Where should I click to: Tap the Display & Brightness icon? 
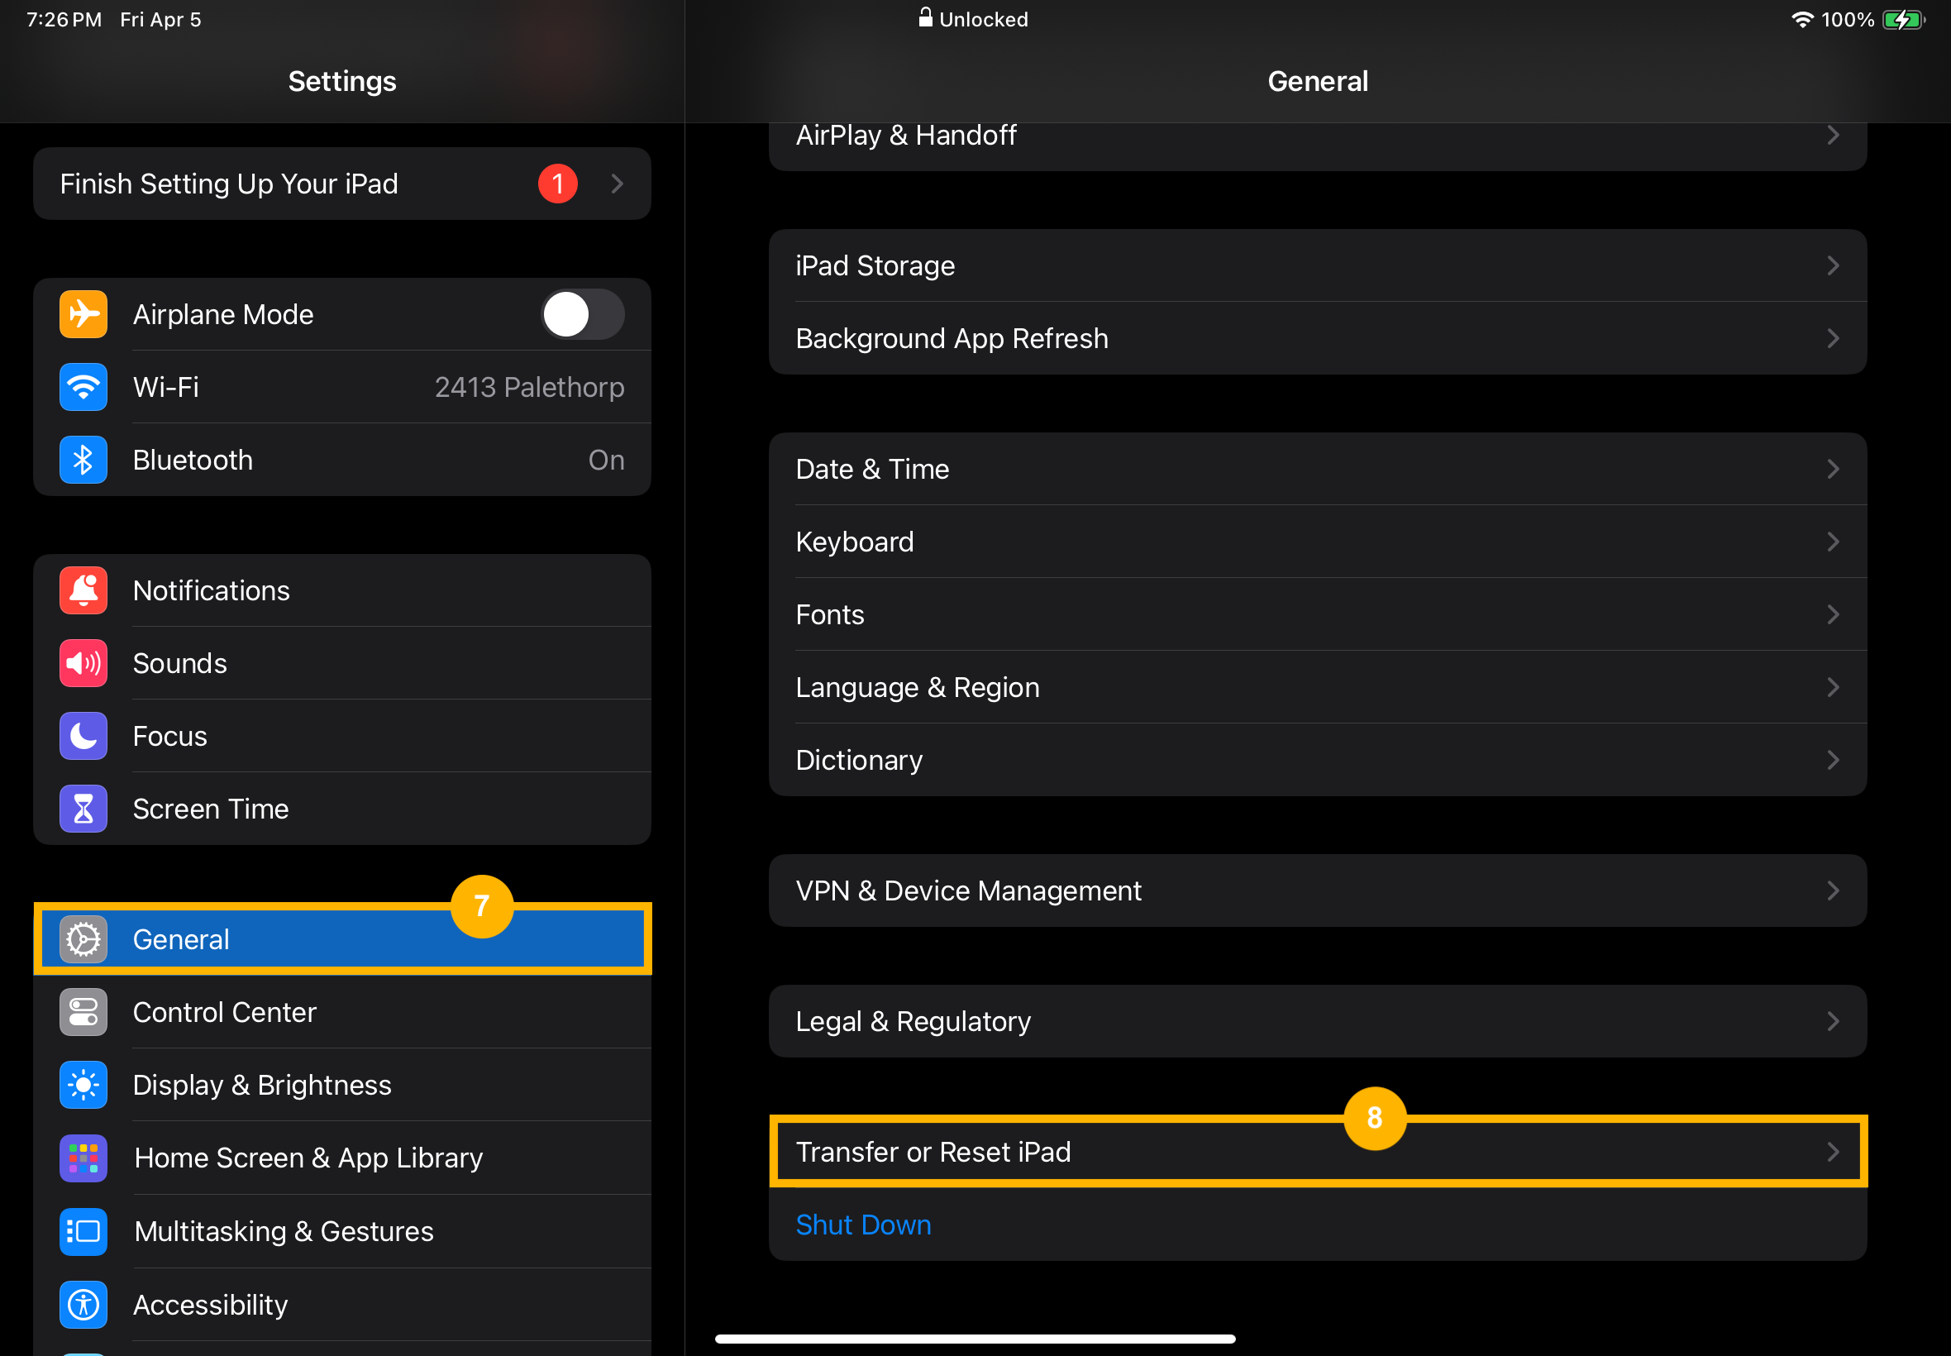(83, 1085)
